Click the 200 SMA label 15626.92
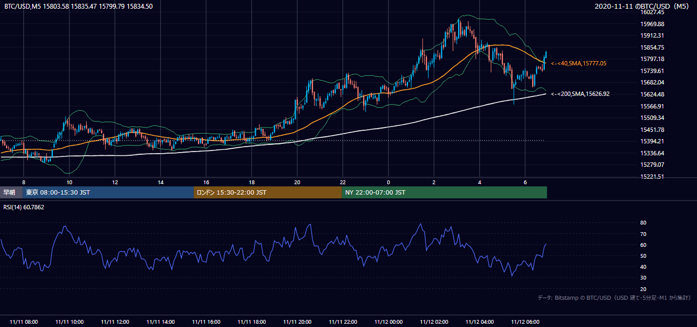 [580, 94]
